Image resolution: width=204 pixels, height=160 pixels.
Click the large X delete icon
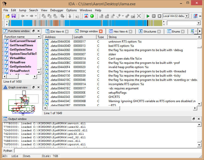click(139, 16)
